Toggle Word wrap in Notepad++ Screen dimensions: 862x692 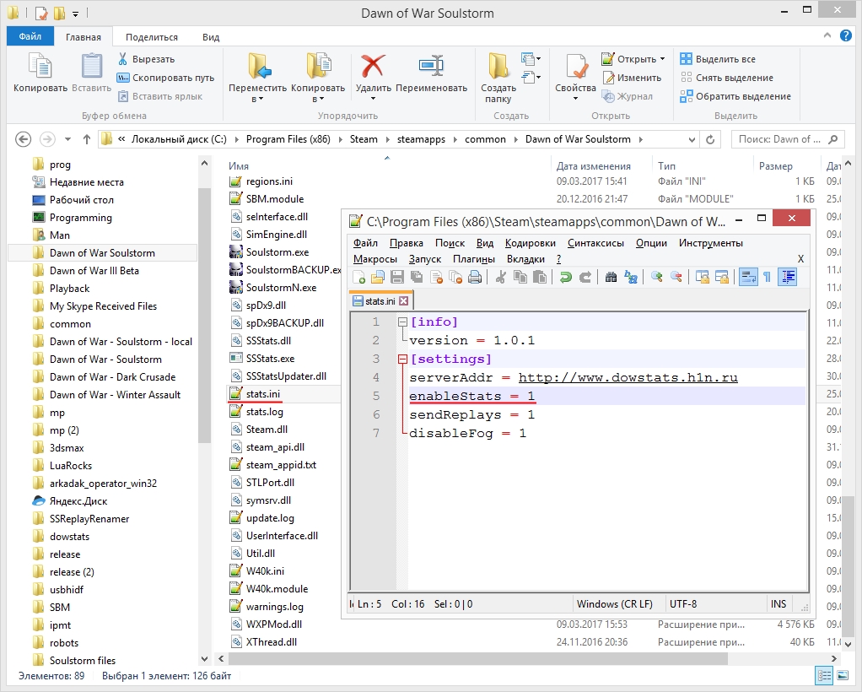747,278
